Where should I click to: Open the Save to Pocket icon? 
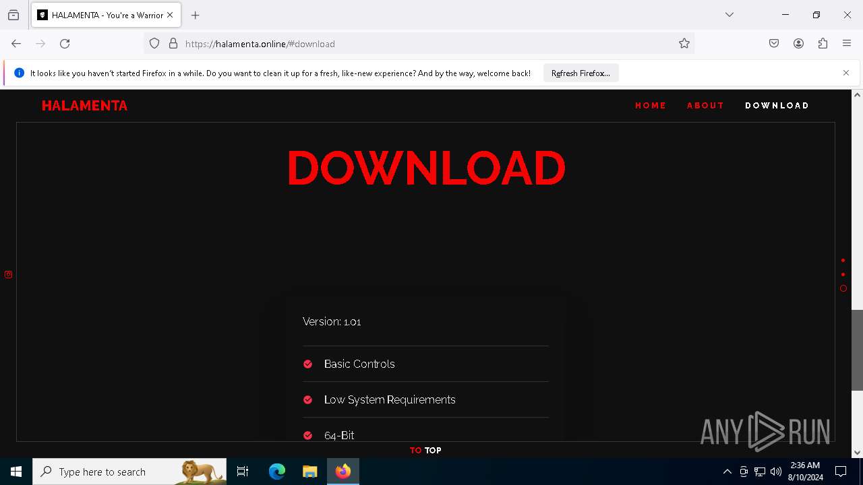774,44
